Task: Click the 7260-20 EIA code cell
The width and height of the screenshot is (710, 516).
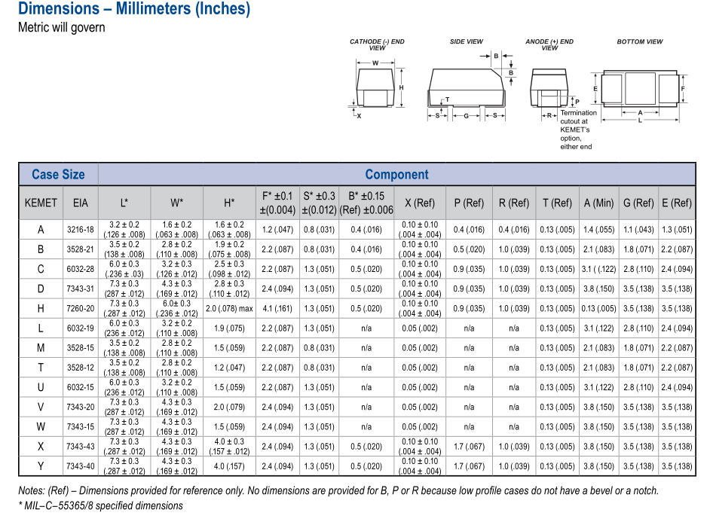Action: (80, 308)
